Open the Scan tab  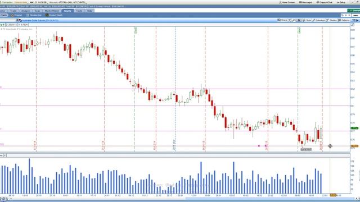pyautogui.click(x=37, y=11)
